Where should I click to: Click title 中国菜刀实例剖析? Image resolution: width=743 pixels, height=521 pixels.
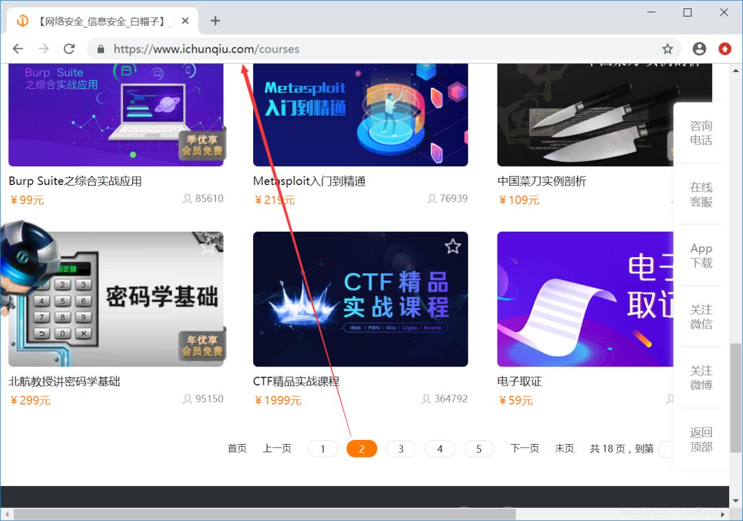[541, 181]
